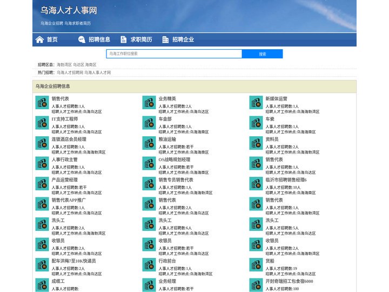Click the job icon beside 成缆工
Image resolution: width=389 pixels, height=292 pixels.
(x=42, y=285)
